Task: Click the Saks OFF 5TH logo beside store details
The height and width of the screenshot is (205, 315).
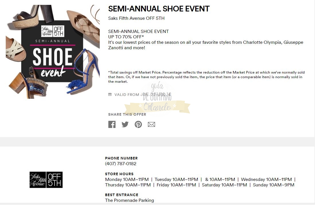Action: pos(46,180)
